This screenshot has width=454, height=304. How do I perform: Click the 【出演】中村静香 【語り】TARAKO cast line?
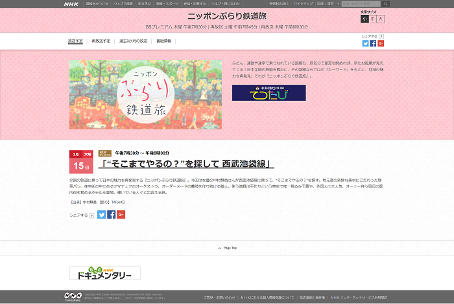coord(97,202)
